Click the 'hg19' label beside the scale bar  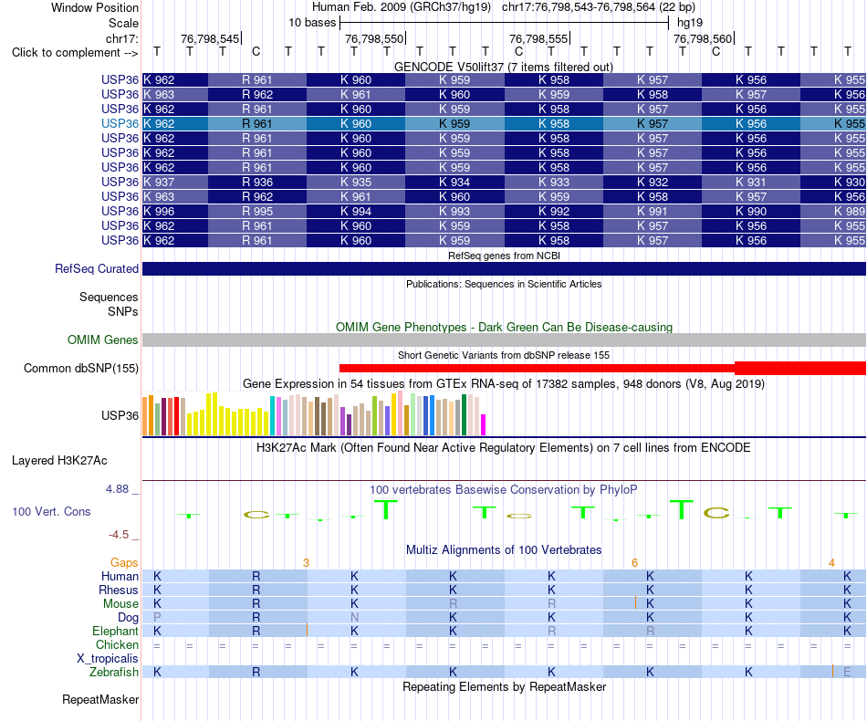(x=690, y=23)
